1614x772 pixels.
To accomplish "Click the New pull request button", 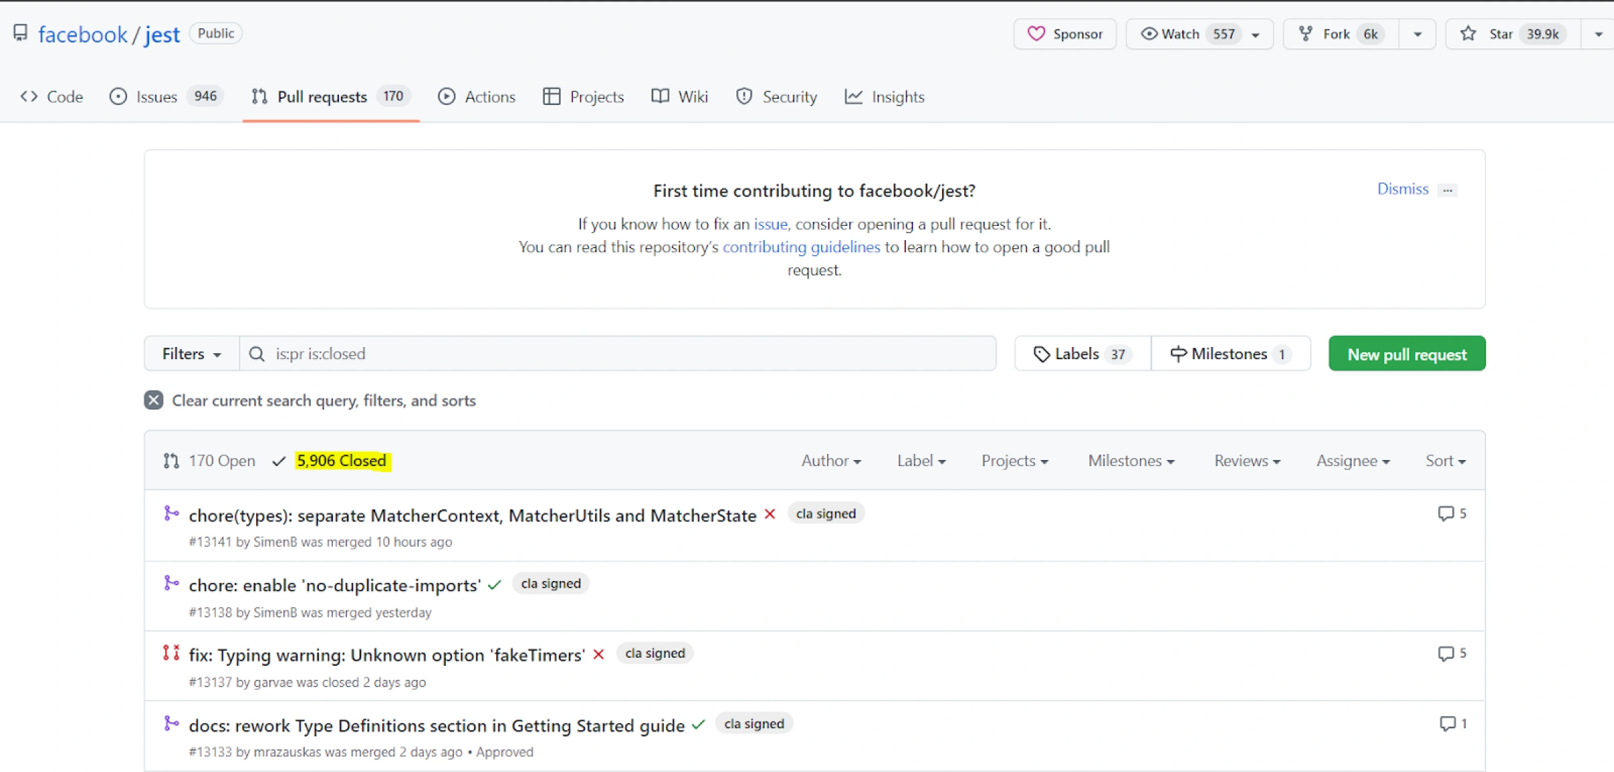I will [x=1407, y=354].
